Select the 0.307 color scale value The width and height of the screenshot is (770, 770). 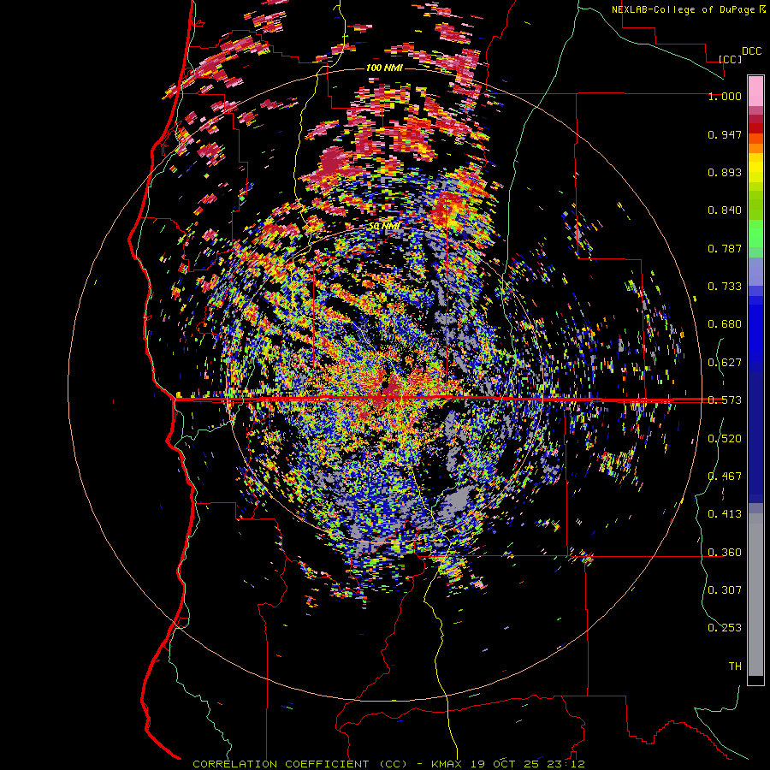[x=725, y=589]
